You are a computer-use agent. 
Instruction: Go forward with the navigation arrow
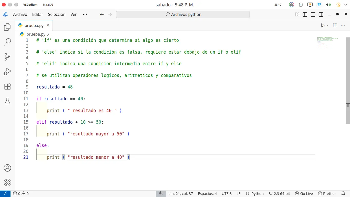pyautogui.click(x=110, y=15)
